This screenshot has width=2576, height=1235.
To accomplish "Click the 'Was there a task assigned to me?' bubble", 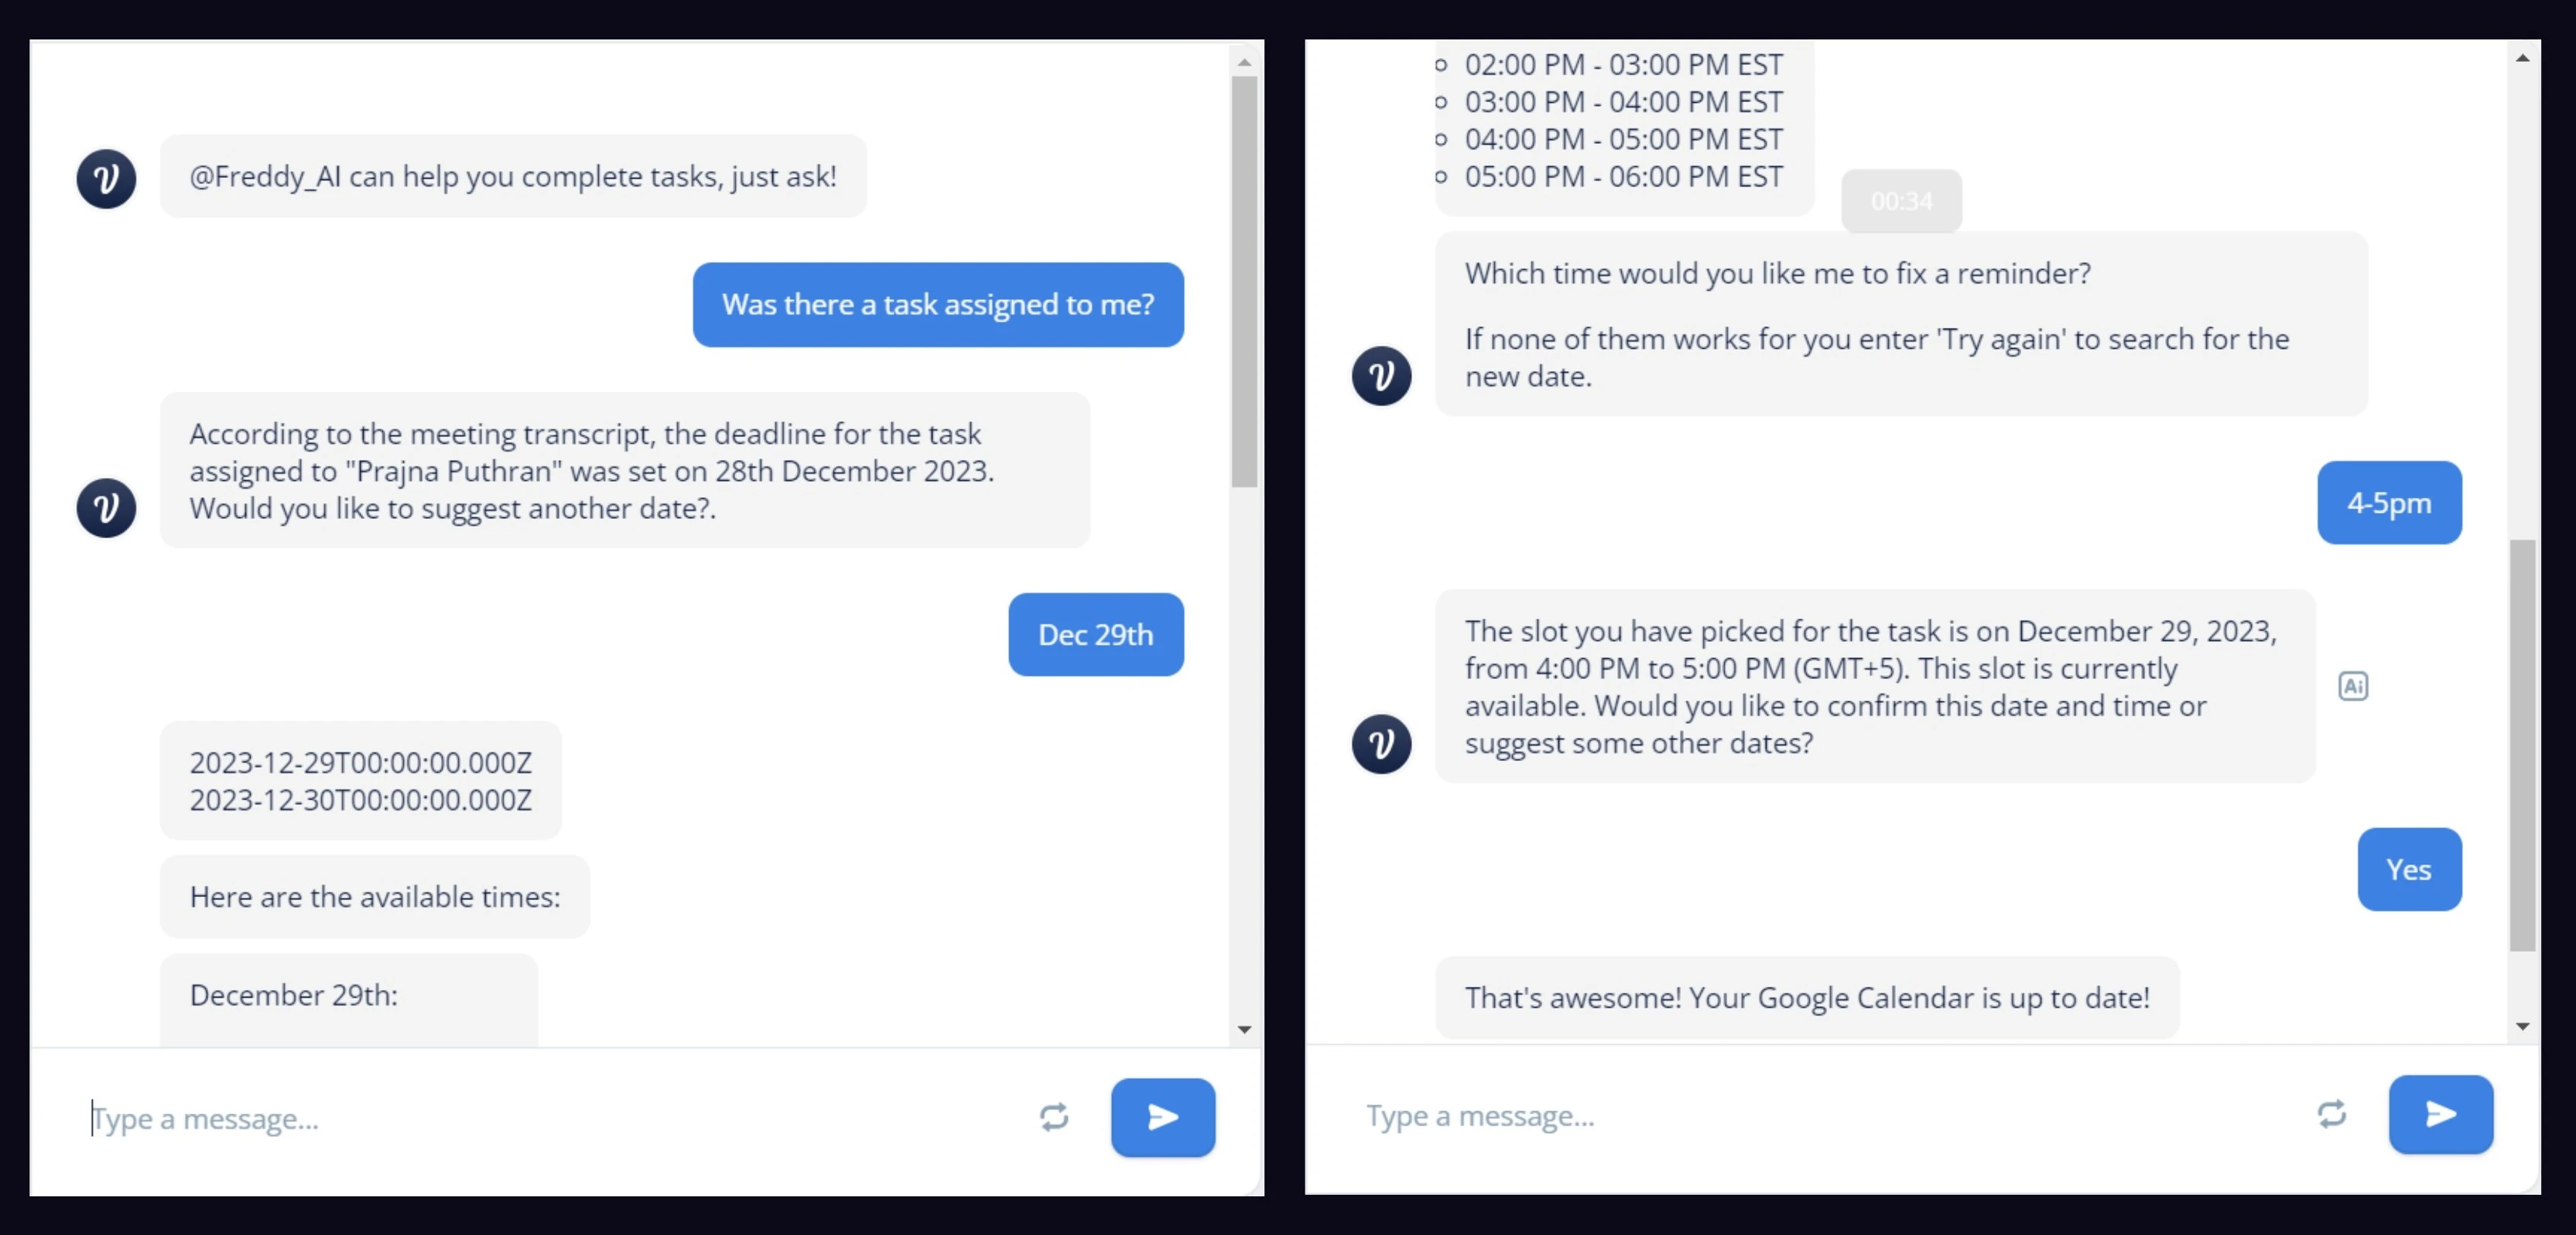I will tap(937, 305).
